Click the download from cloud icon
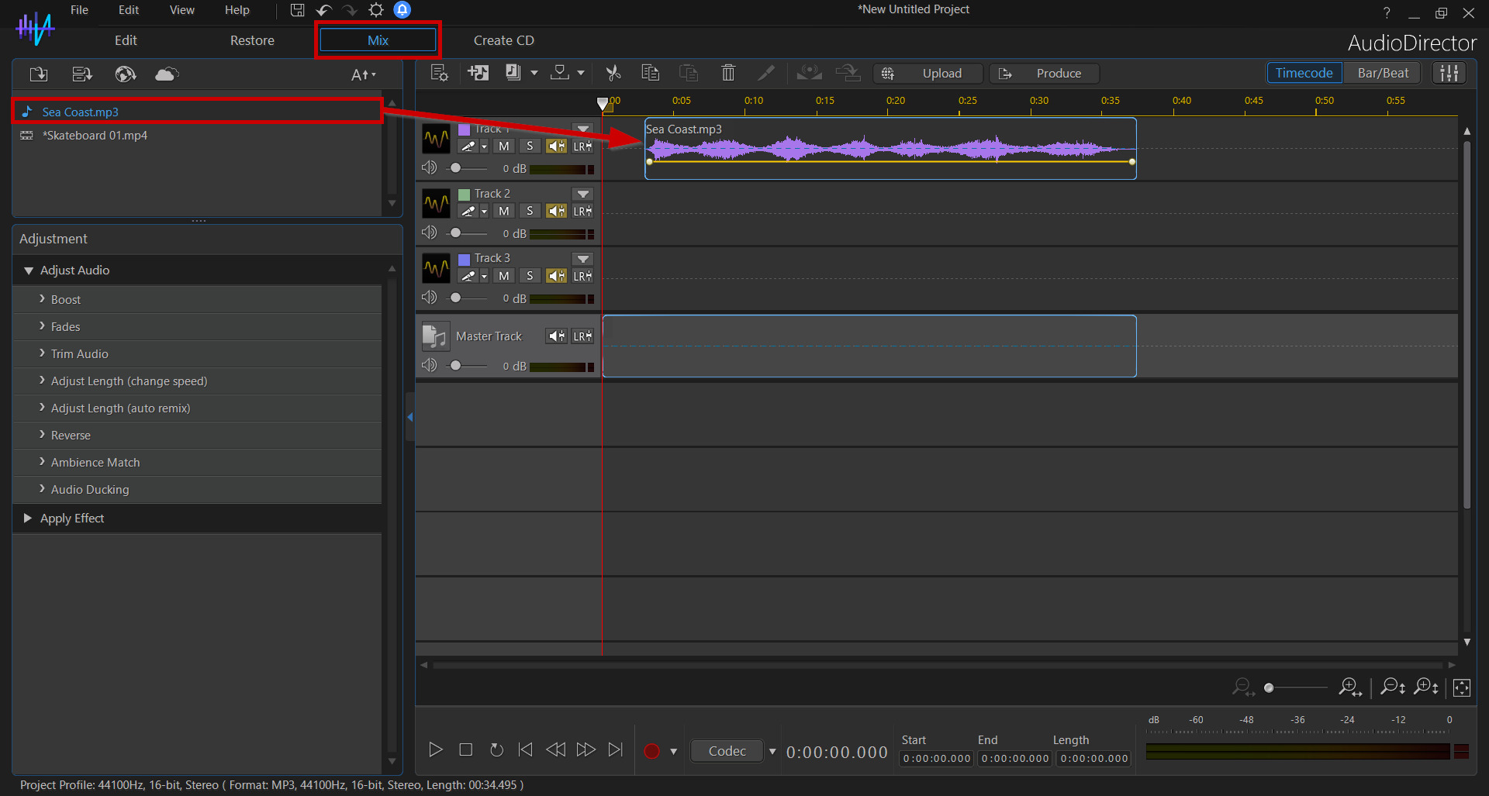1489x796 pixels. 166,74
